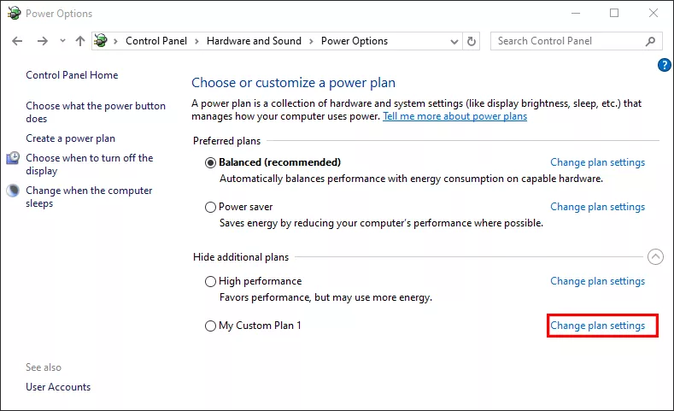Click Power Options breadcrumb
674x411 pixels.
pyautogui.click(x=355, y=41)
